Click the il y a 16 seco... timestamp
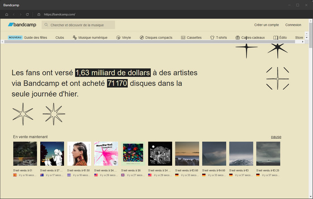The width and height of the screenshot is (313, 199). click(28, 175)
